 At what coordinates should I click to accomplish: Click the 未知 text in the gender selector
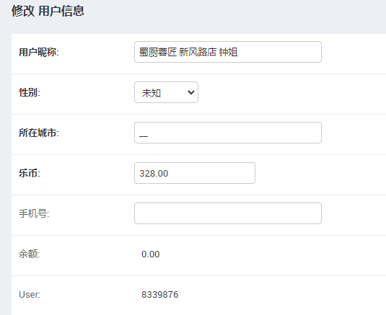tap(151, 93)
